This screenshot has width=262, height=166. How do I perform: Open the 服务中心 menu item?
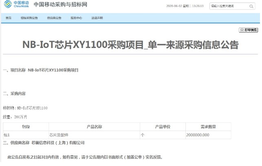(x=76, y=18)
